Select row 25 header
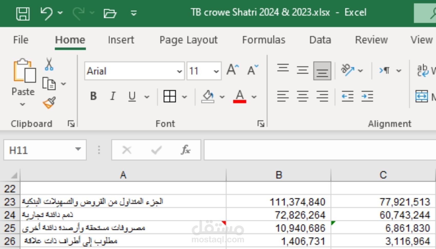Screen dimensions: 436x249 10,228
